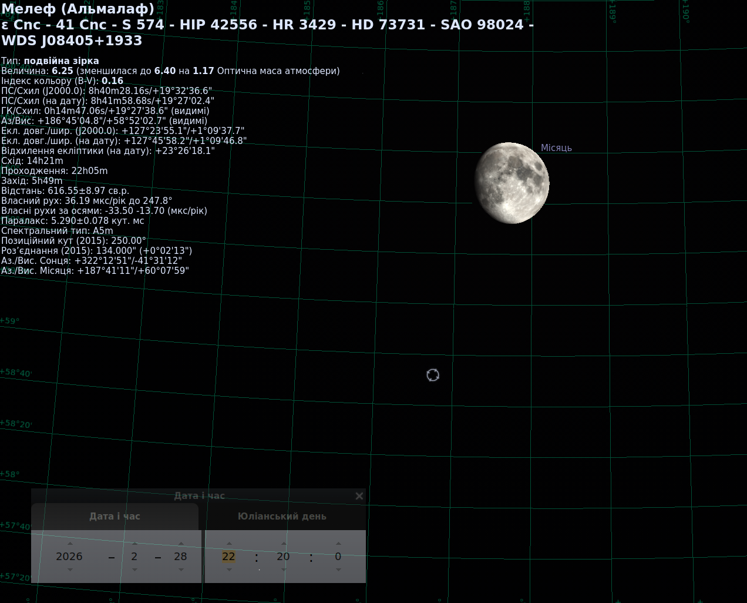
Task: Click the Аз./Вис. Сонця line
Action: (x=92, y=261)
